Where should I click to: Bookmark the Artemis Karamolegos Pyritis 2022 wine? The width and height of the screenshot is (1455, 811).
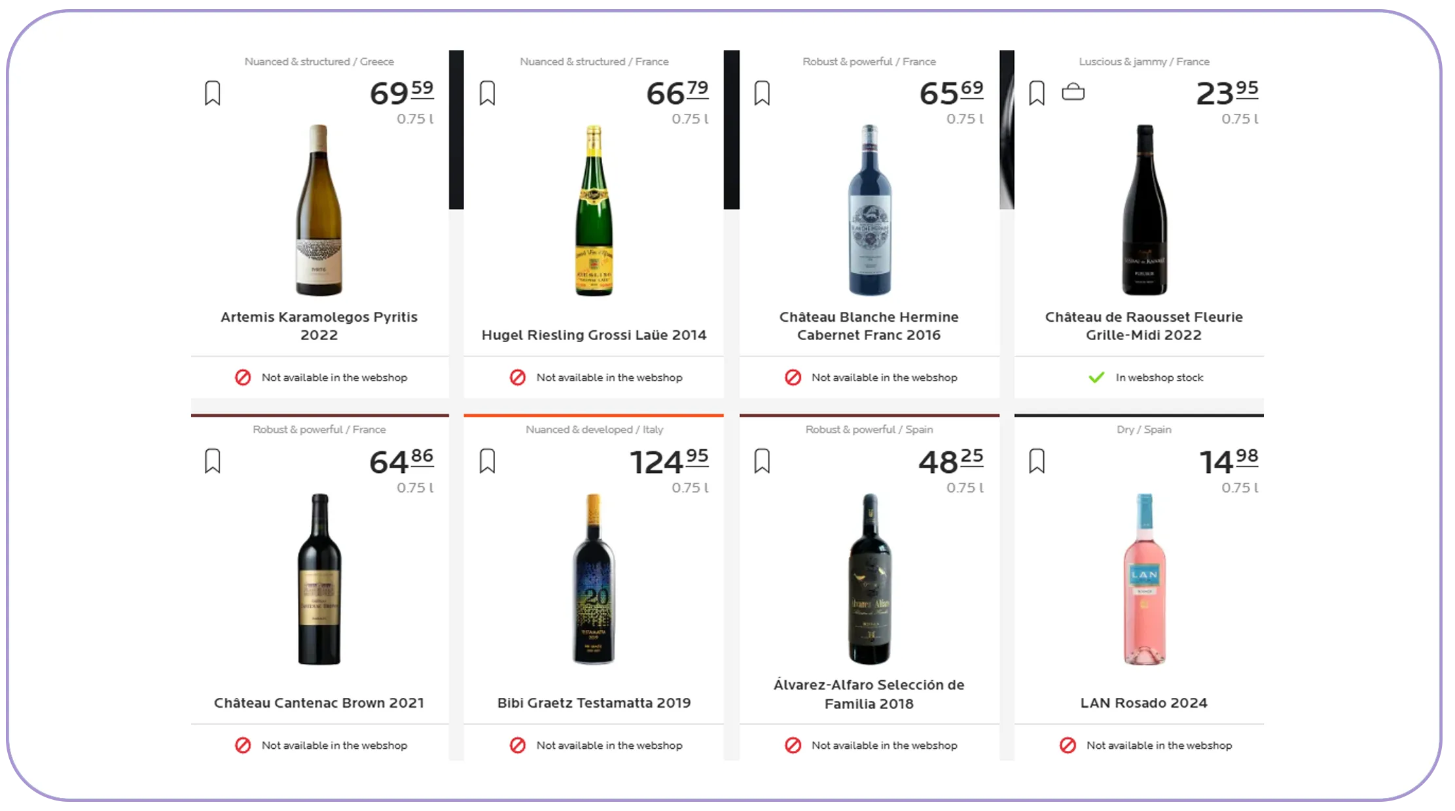click(x=212, y=93)
